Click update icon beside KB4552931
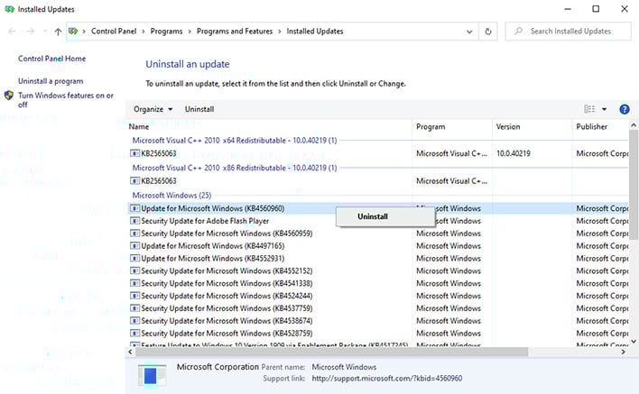Screen dimensions: 639x394 tap(134, 259)
